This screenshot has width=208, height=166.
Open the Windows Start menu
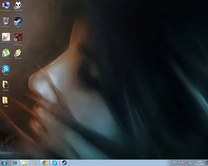(4, 163)
